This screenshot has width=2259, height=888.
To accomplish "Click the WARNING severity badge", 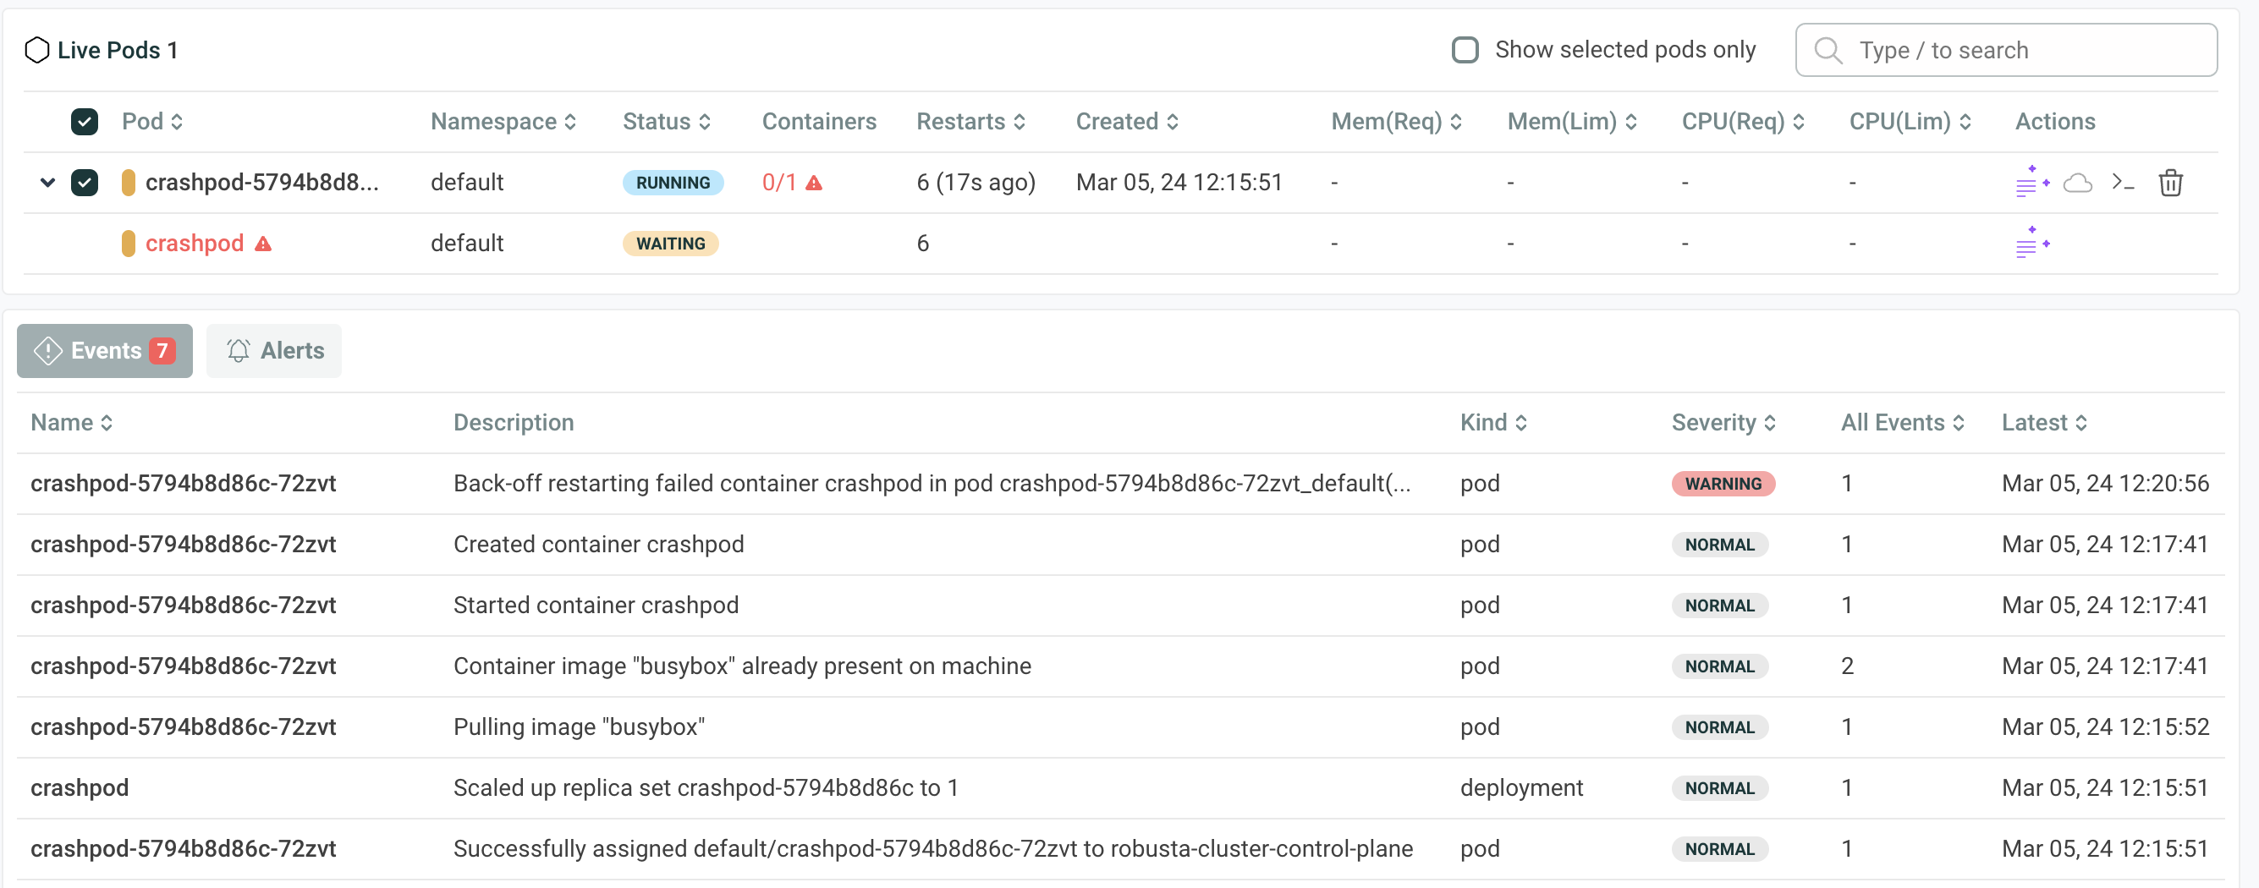I will 1723,483.
